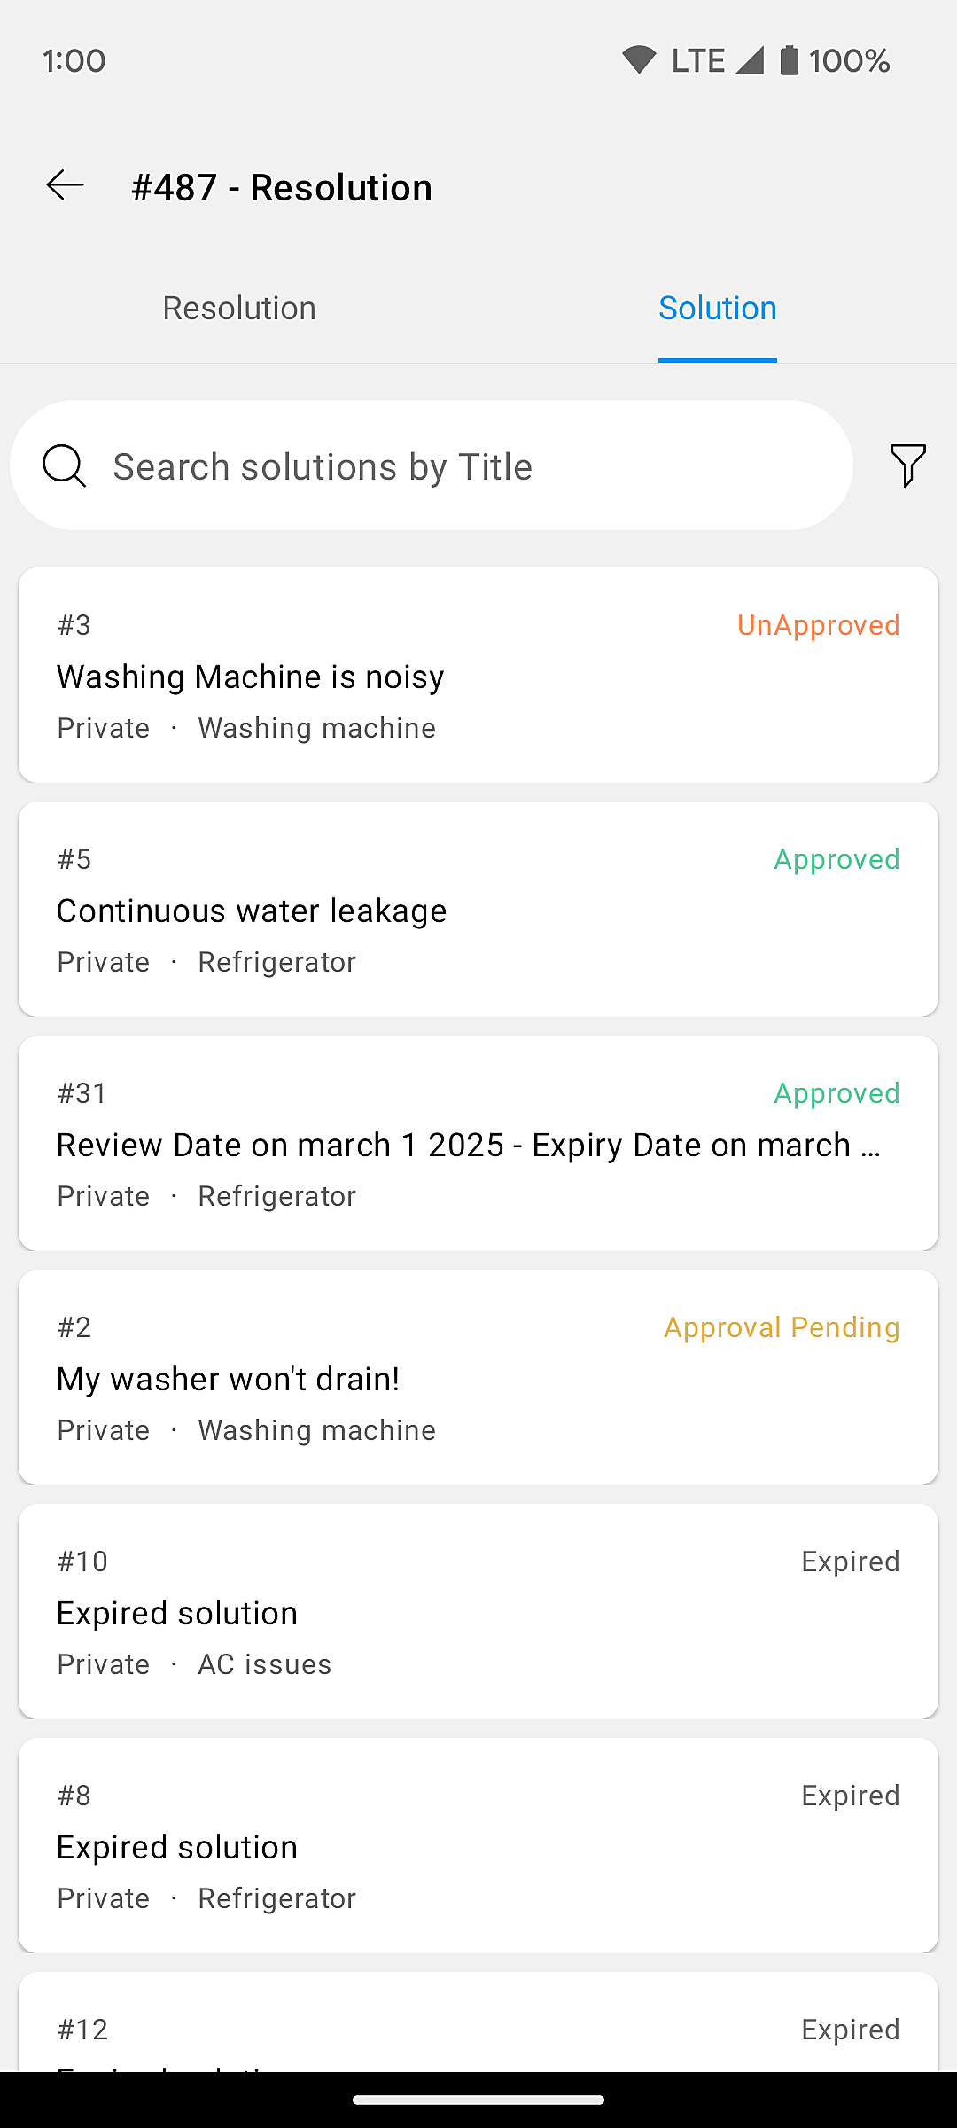Tap the cellular signal icon
Screen dimensions: 957x2128
[x=750, y=60]
